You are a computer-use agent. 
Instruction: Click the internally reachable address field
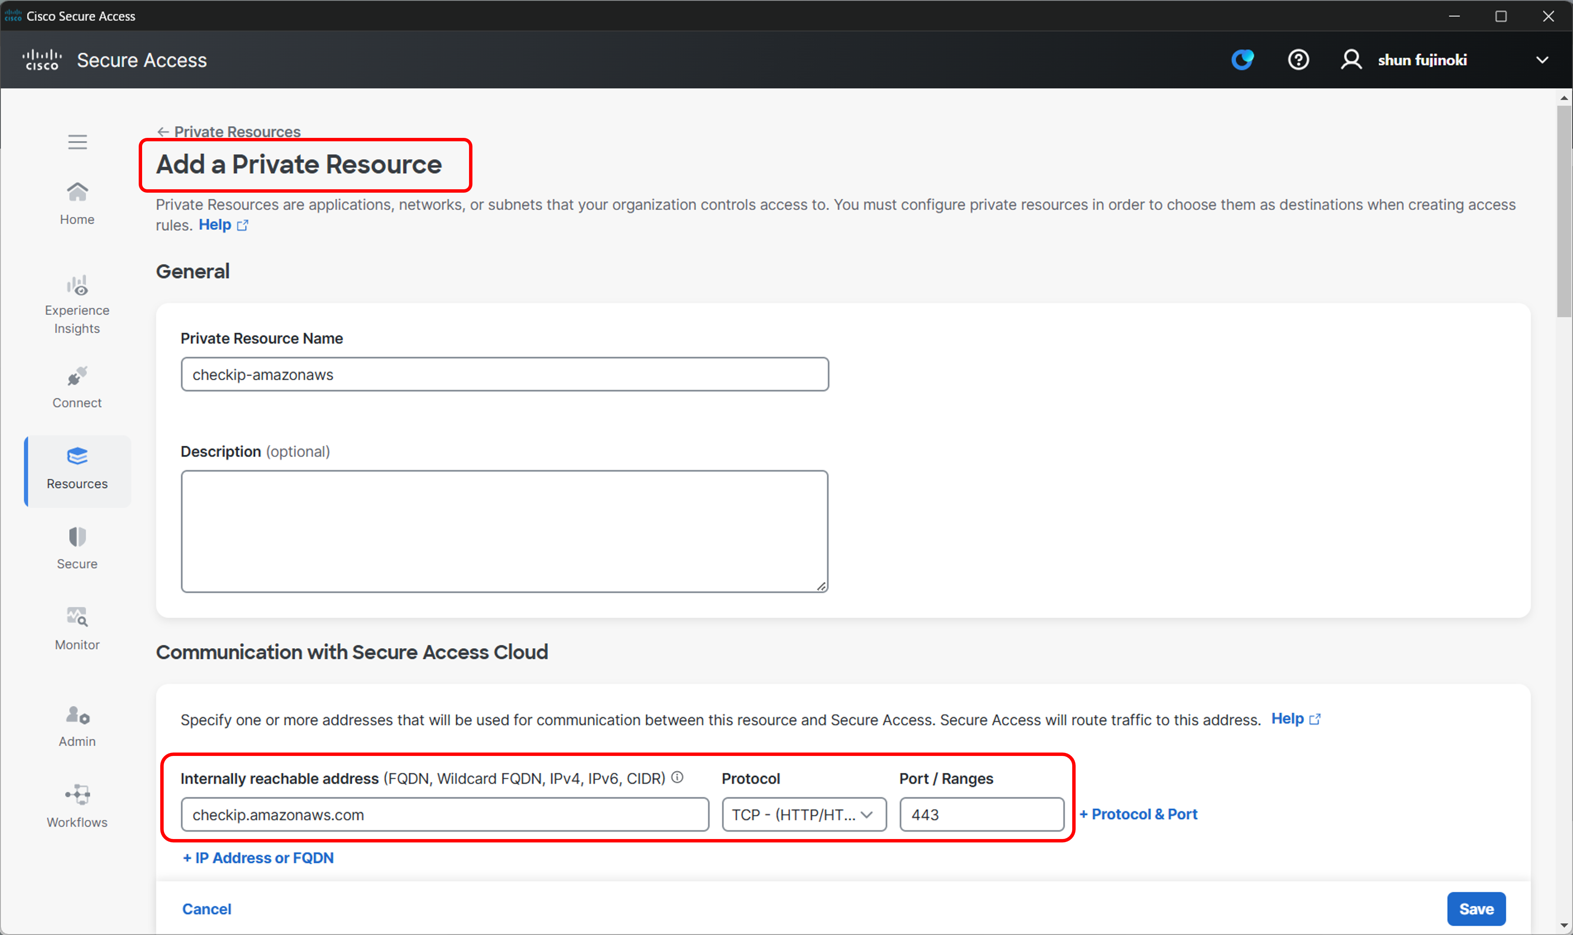(x=445, y=814)
